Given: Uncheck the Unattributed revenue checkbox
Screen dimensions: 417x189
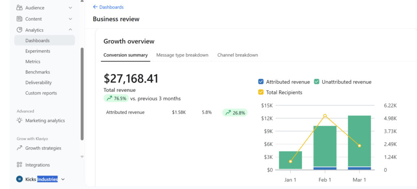Looking at the screenshot, I should [x=316, y=82].
